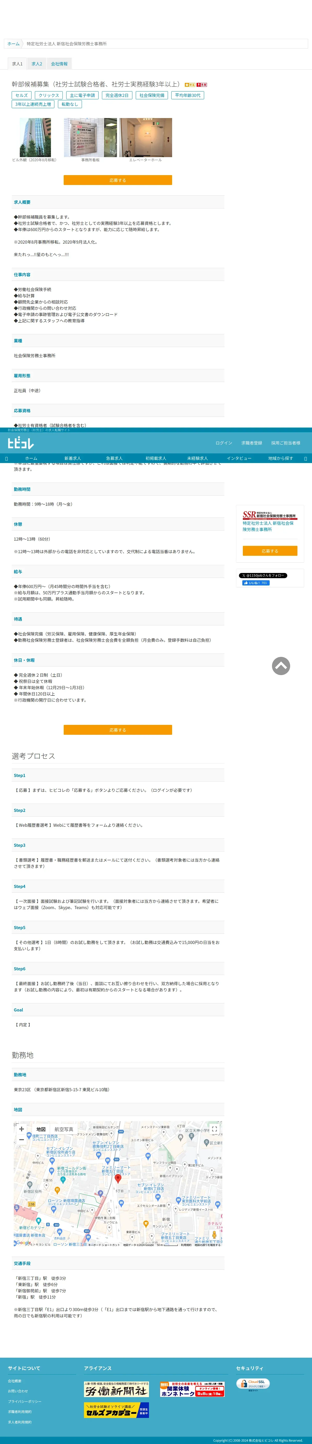Click the 求職者登録 link

coord(252,443)
